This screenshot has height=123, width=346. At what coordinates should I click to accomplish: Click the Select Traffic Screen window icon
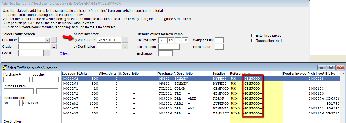[4, 68]
